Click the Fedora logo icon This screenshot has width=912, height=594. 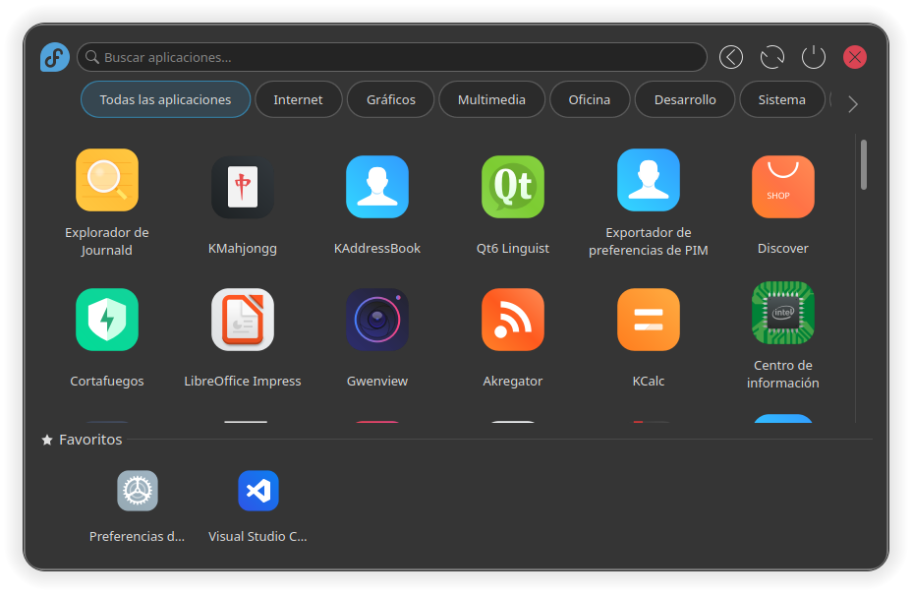tap(55, 57)
